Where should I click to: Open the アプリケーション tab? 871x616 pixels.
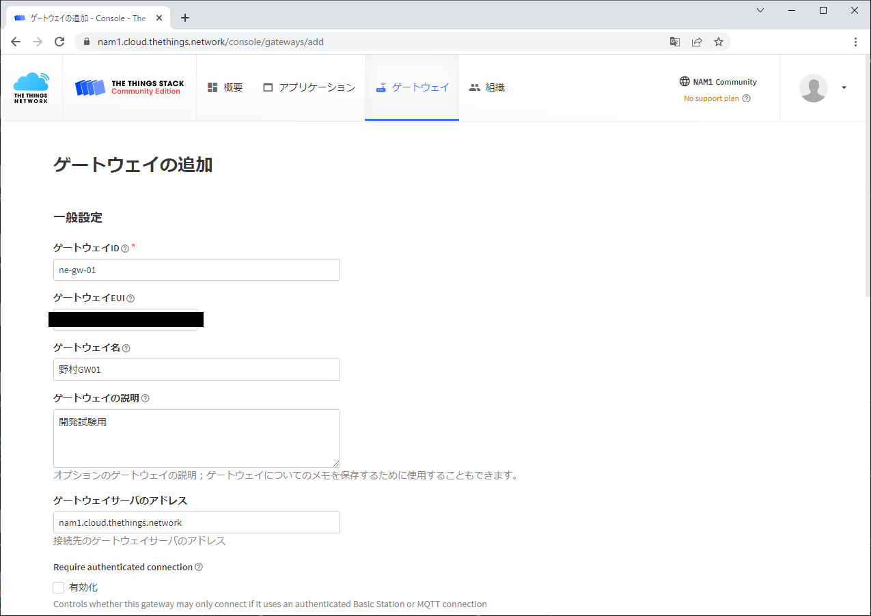point(309,87)
